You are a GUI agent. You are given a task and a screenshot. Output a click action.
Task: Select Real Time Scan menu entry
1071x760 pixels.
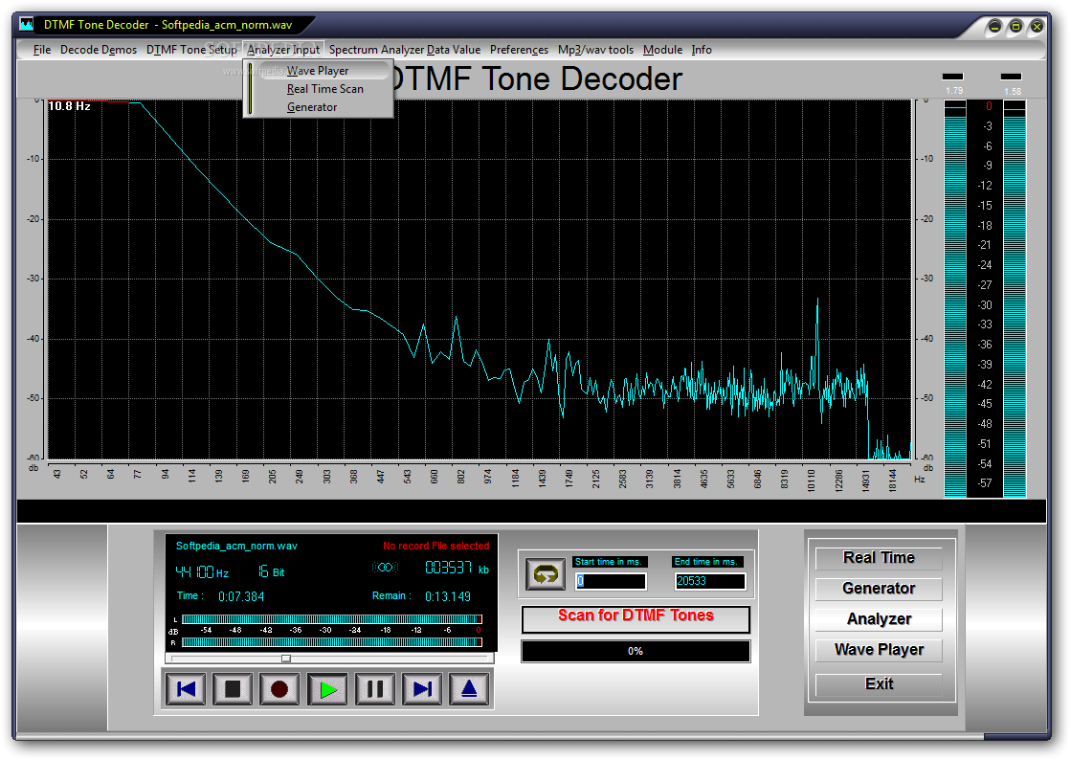tap(325, 89)
